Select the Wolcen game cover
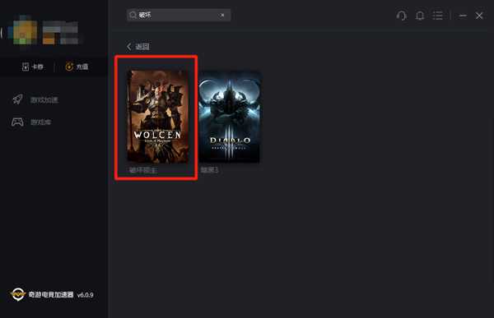Screen dimensions: 494x318 [x=157, y=117]
